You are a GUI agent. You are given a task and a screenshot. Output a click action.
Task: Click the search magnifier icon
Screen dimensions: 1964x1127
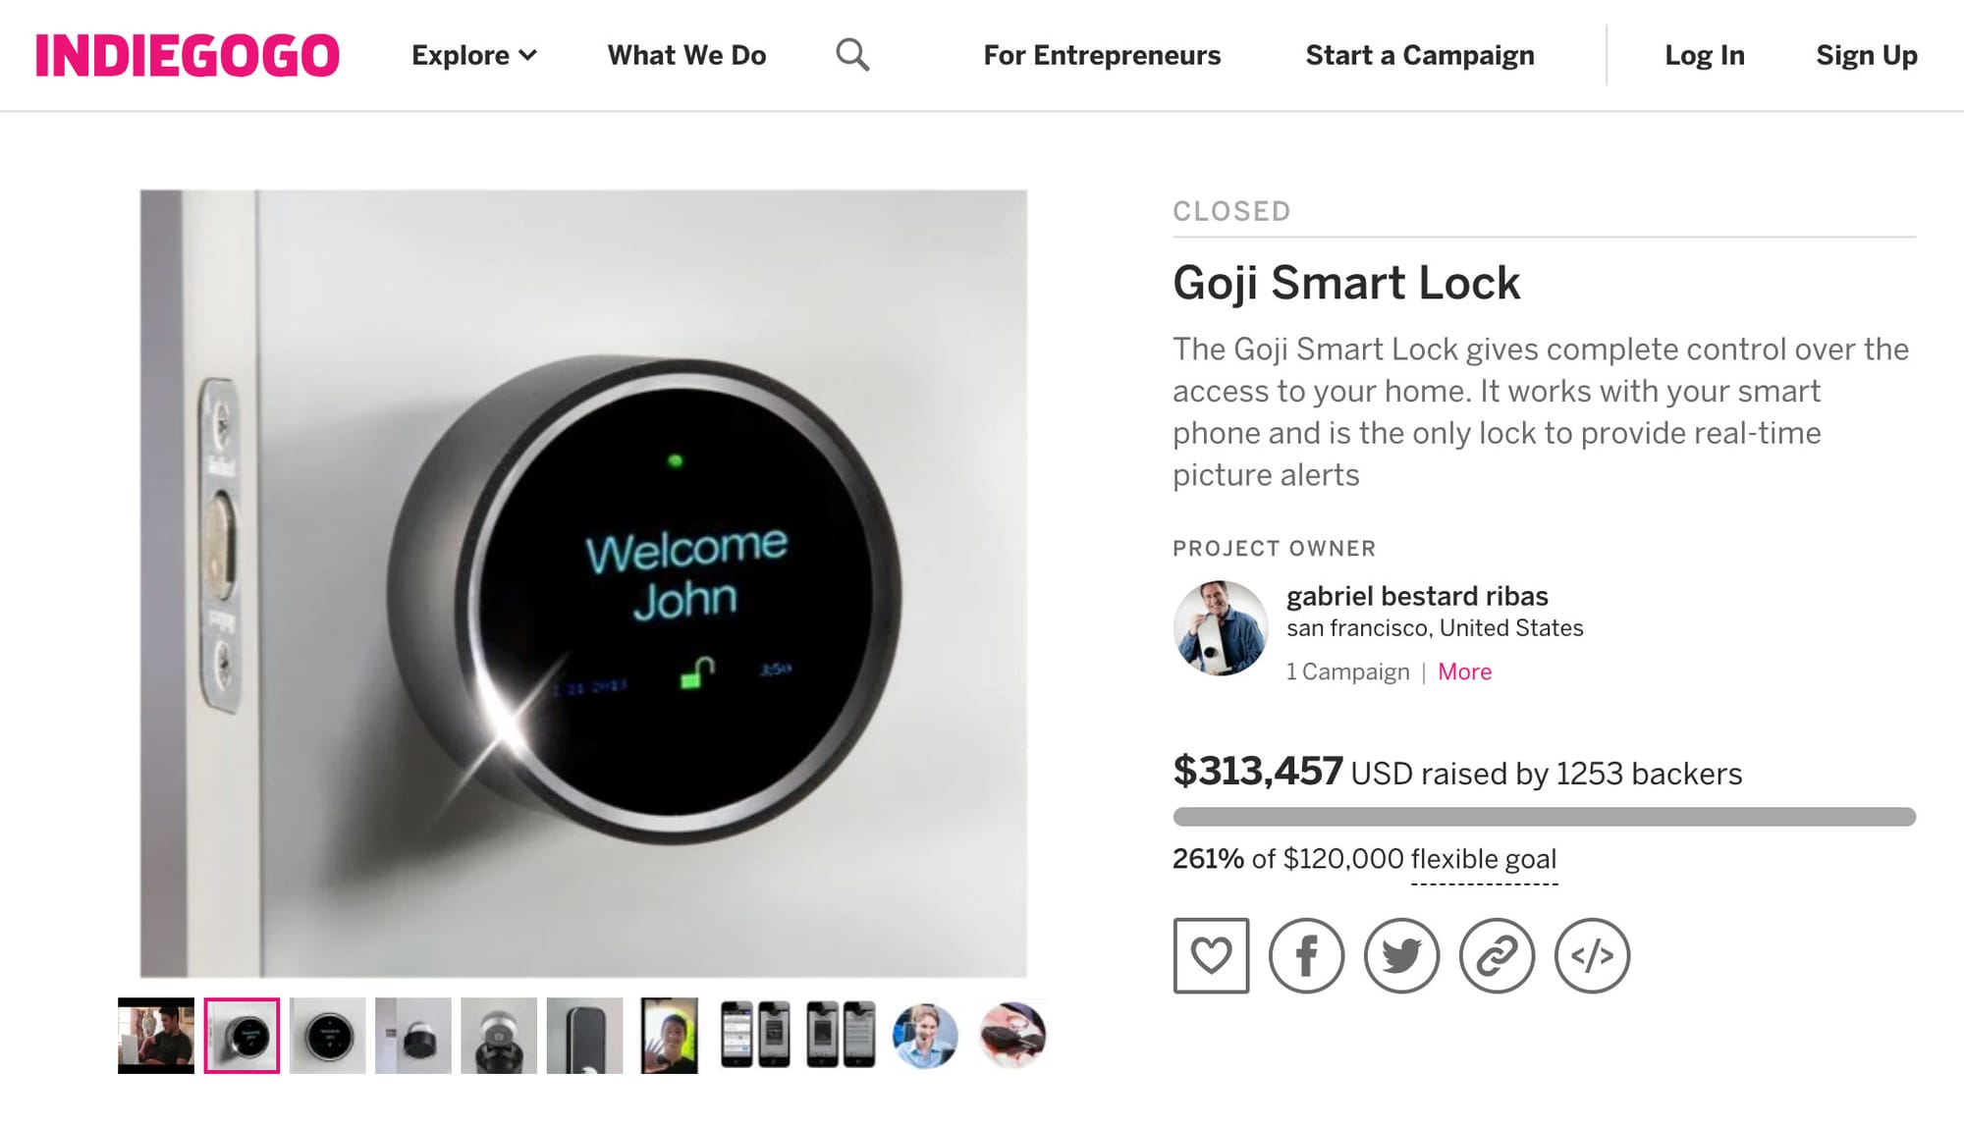852,55
